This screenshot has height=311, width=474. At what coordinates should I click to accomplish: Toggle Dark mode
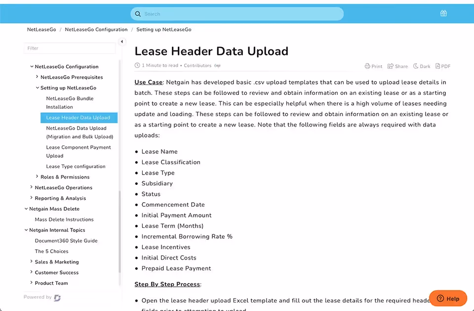[421, 66]
